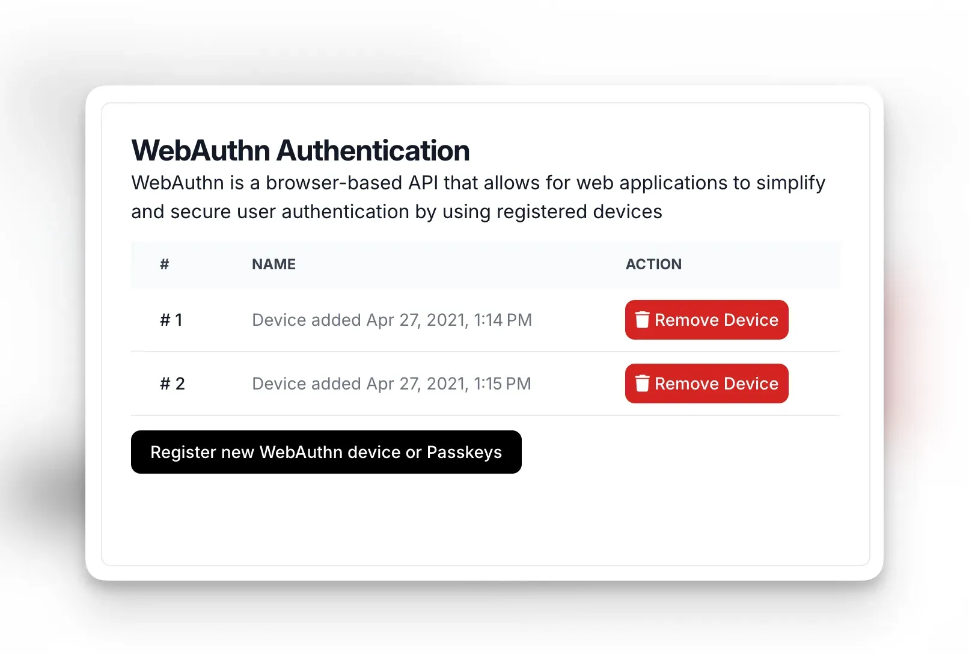Click the WebAuthn Authentication heading

coord(299,150)
